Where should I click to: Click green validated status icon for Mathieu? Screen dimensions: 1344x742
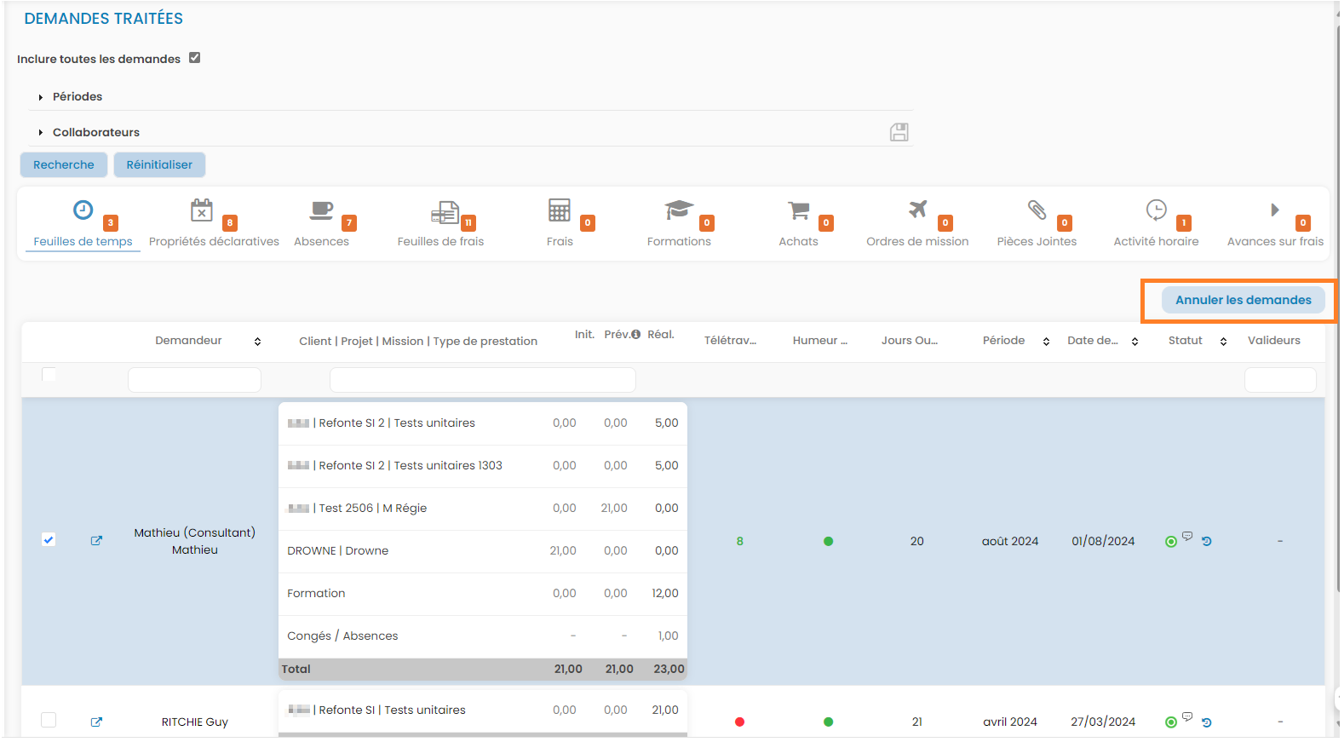pos(1171,542)
